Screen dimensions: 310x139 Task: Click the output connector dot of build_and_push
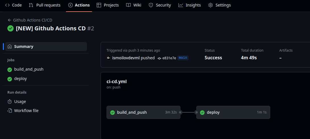180,112
